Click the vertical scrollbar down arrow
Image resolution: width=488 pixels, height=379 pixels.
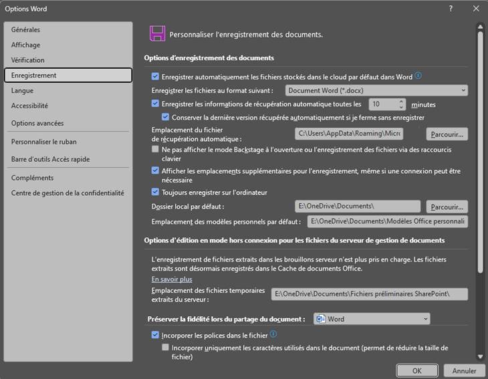pyautogui.click(x=479, y=354)
